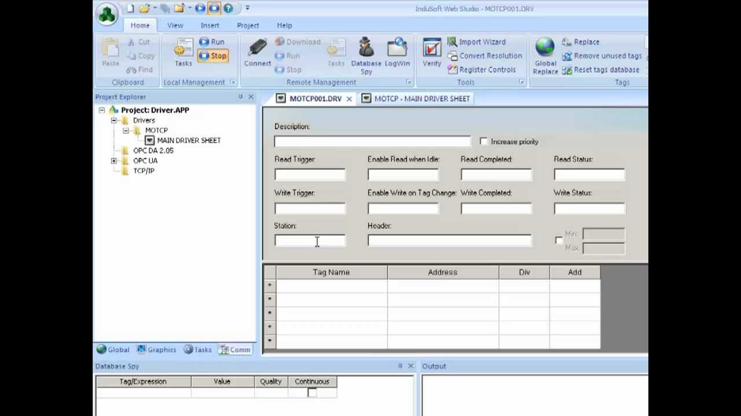Click Convert Resolution
Screen dimensions: 741x416
(x=485, y=55)
